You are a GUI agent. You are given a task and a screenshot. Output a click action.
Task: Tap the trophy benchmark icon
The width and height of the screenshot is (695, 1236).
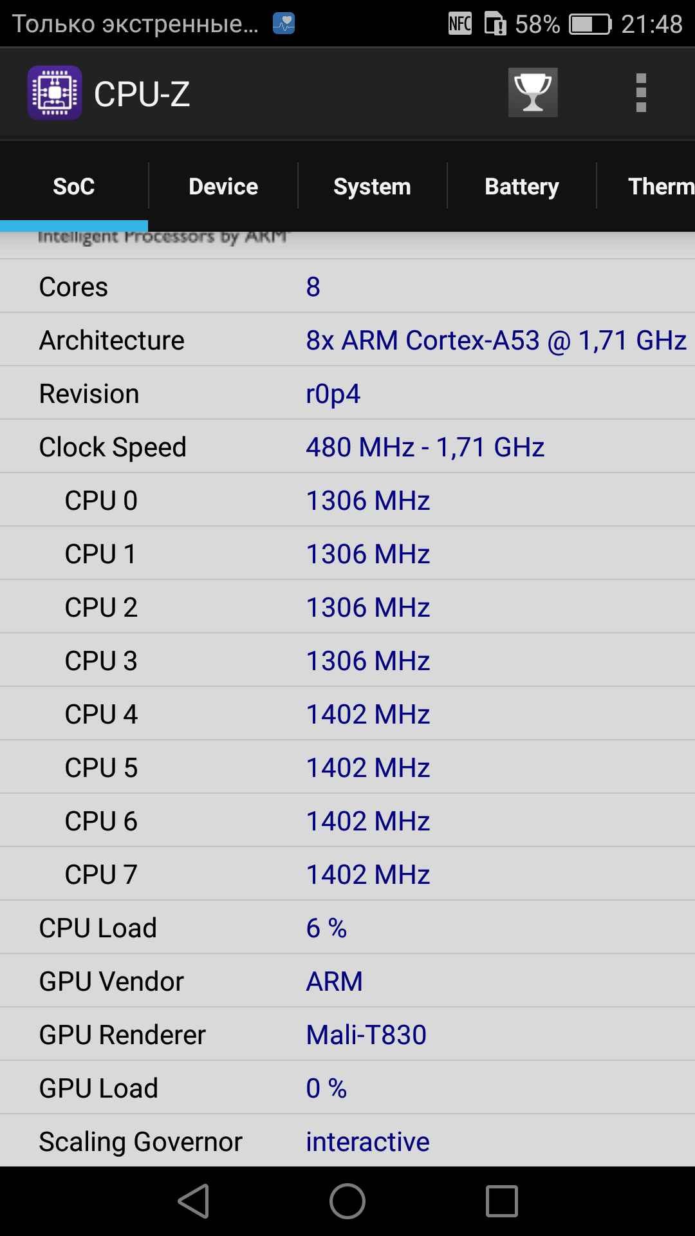(x=533, y=93)
